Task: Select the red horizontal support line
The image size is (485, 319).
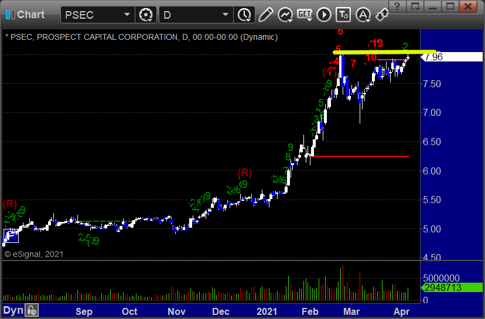Action: (360, 156)
